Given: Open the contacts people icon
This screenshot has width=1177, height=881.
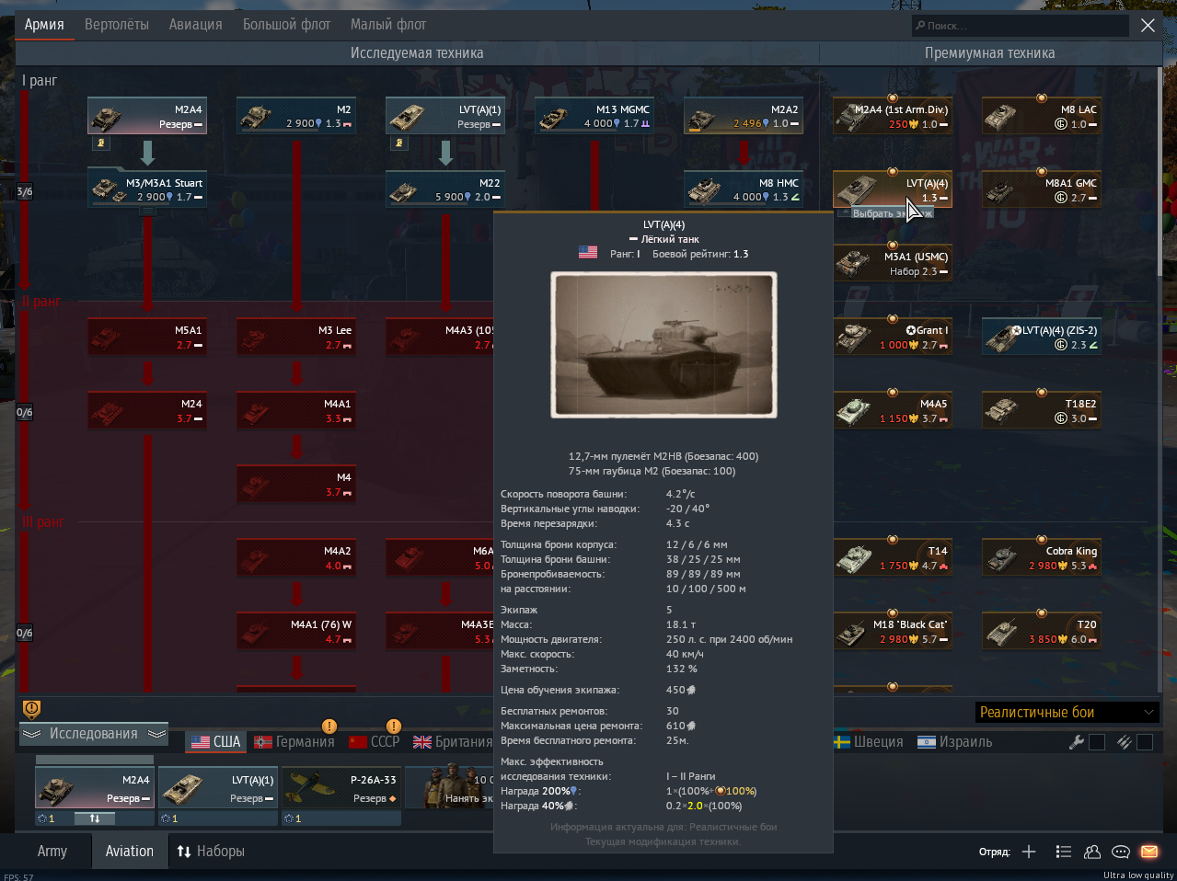Looking at the screenshot, I should [x=1092, y=852].
